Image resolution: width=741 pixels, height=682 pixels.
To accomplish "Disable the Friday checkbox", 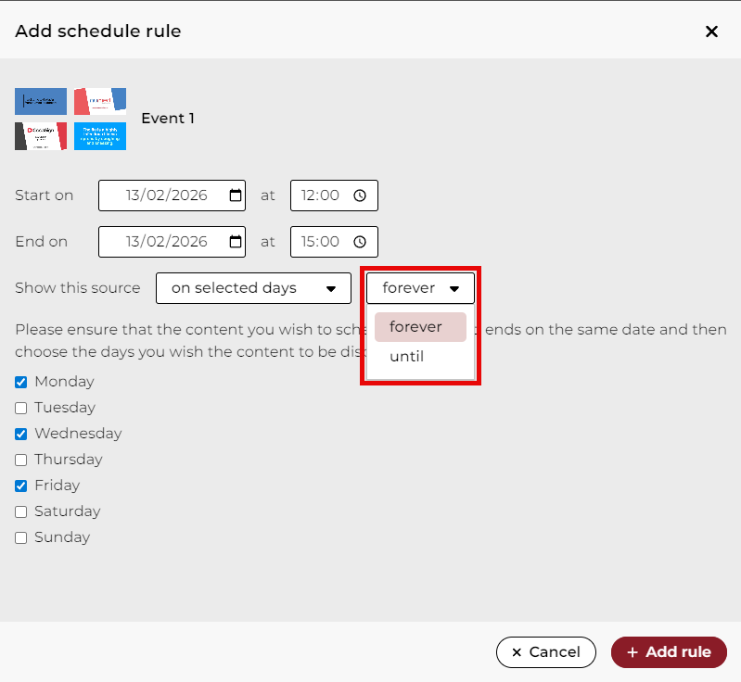I will coord(21,486).
